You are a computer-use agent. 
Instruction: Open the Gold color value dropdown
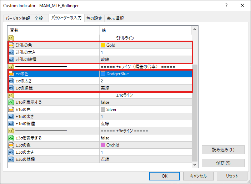click(x=146, y=45)
